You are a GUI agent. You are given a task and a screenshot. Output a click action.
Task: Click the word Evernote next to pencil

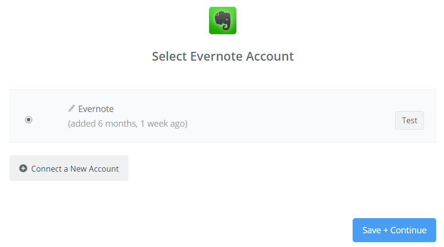[x=96, y=109]
